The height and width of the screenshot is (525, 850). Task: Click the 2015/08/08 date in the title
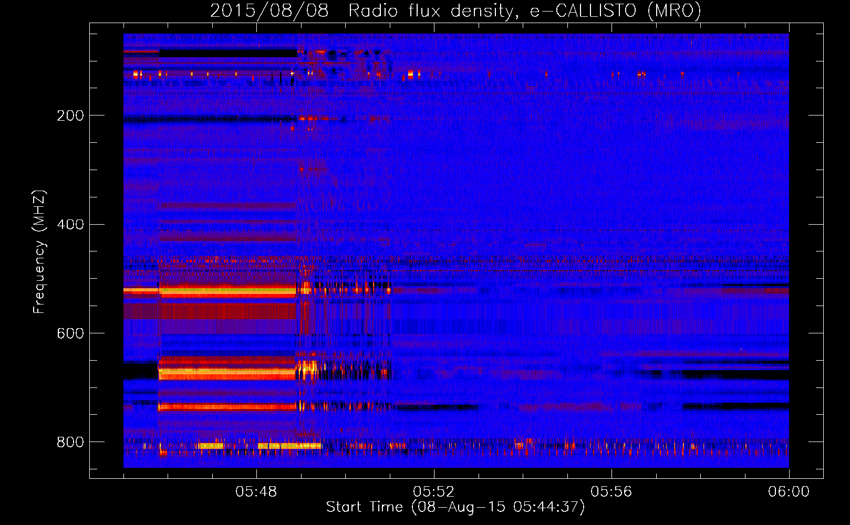click(269, 10)
